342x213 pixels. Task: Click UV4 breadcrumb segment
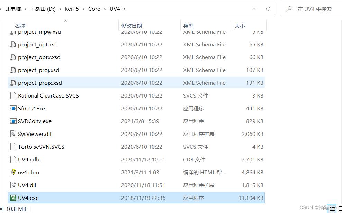pyautogui.click(x=115, y=9)
